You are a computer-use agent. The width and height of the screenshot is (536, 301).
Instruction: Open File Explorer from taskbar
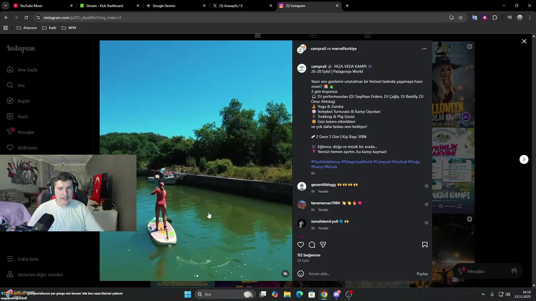tap(287, 294)
